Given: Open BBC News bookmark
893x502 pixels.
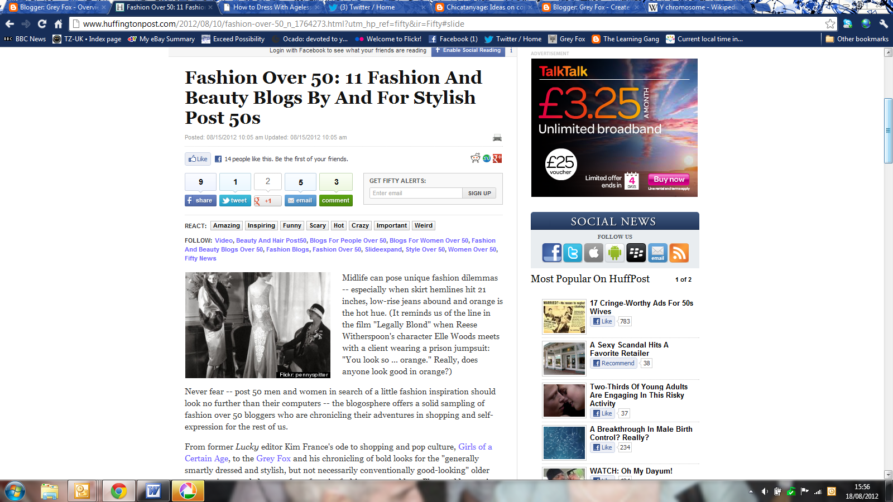Looking at the screenshot, I should coord(25,39).
